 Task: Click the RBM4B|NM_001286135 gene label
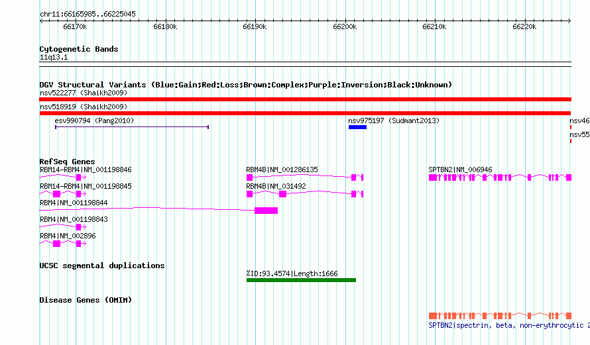282,170
